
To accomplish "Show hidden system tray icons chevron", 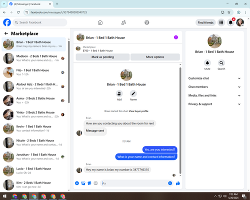I will point(215,196).
